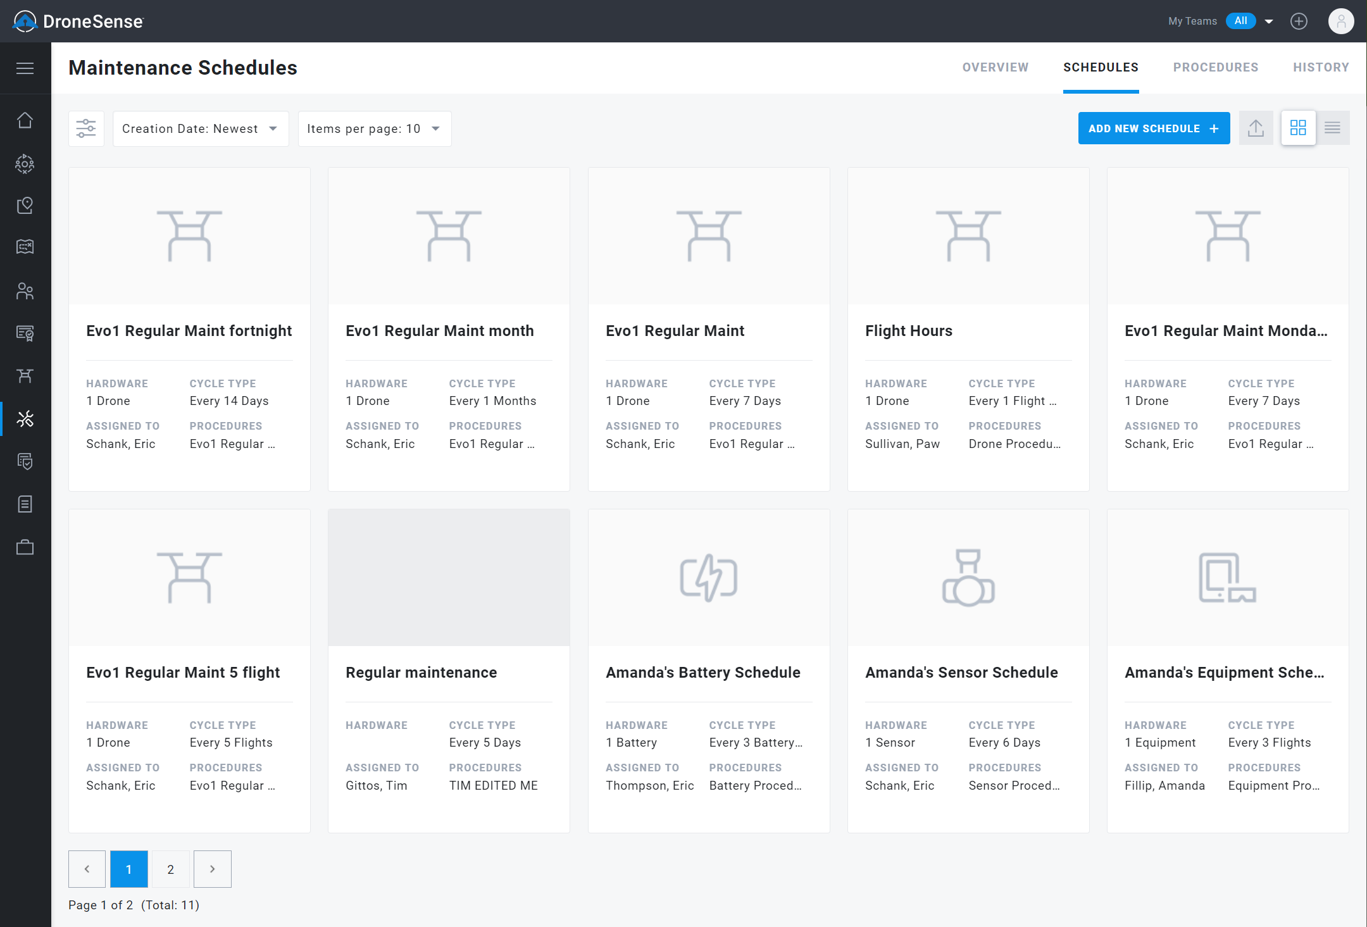Screen dimensions: 1367x927
Task: Click the Flight Hours card drone icon
Action: [968, 236]
